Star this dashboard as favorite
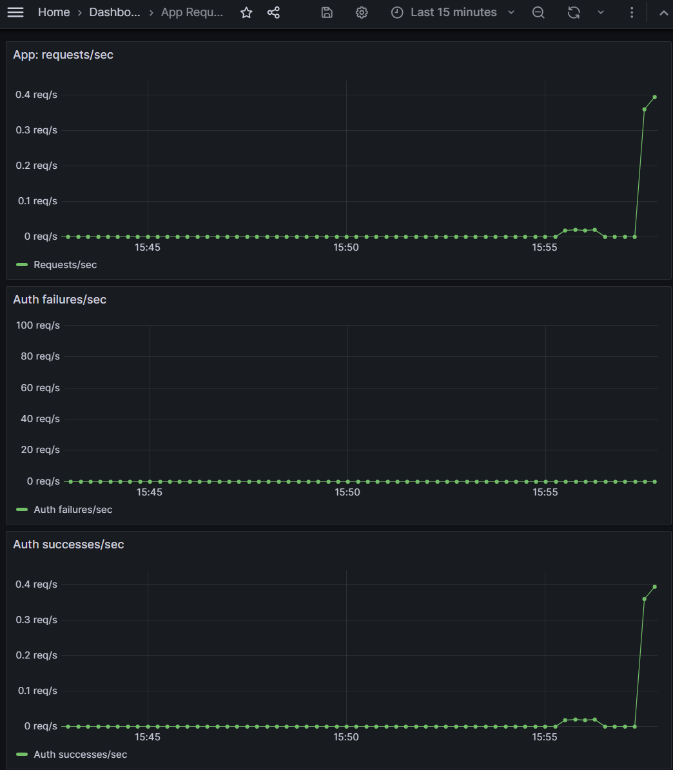Viewport: 673px width, 770px height. coord(246,12)
